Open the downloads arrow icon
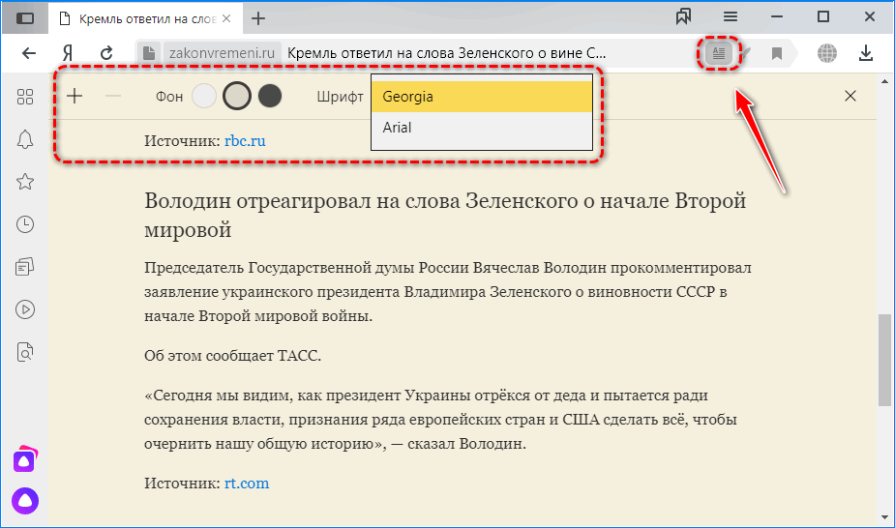The width and height of the screenshot is (895, 528). pyautogui.click(x=866, y=53)
